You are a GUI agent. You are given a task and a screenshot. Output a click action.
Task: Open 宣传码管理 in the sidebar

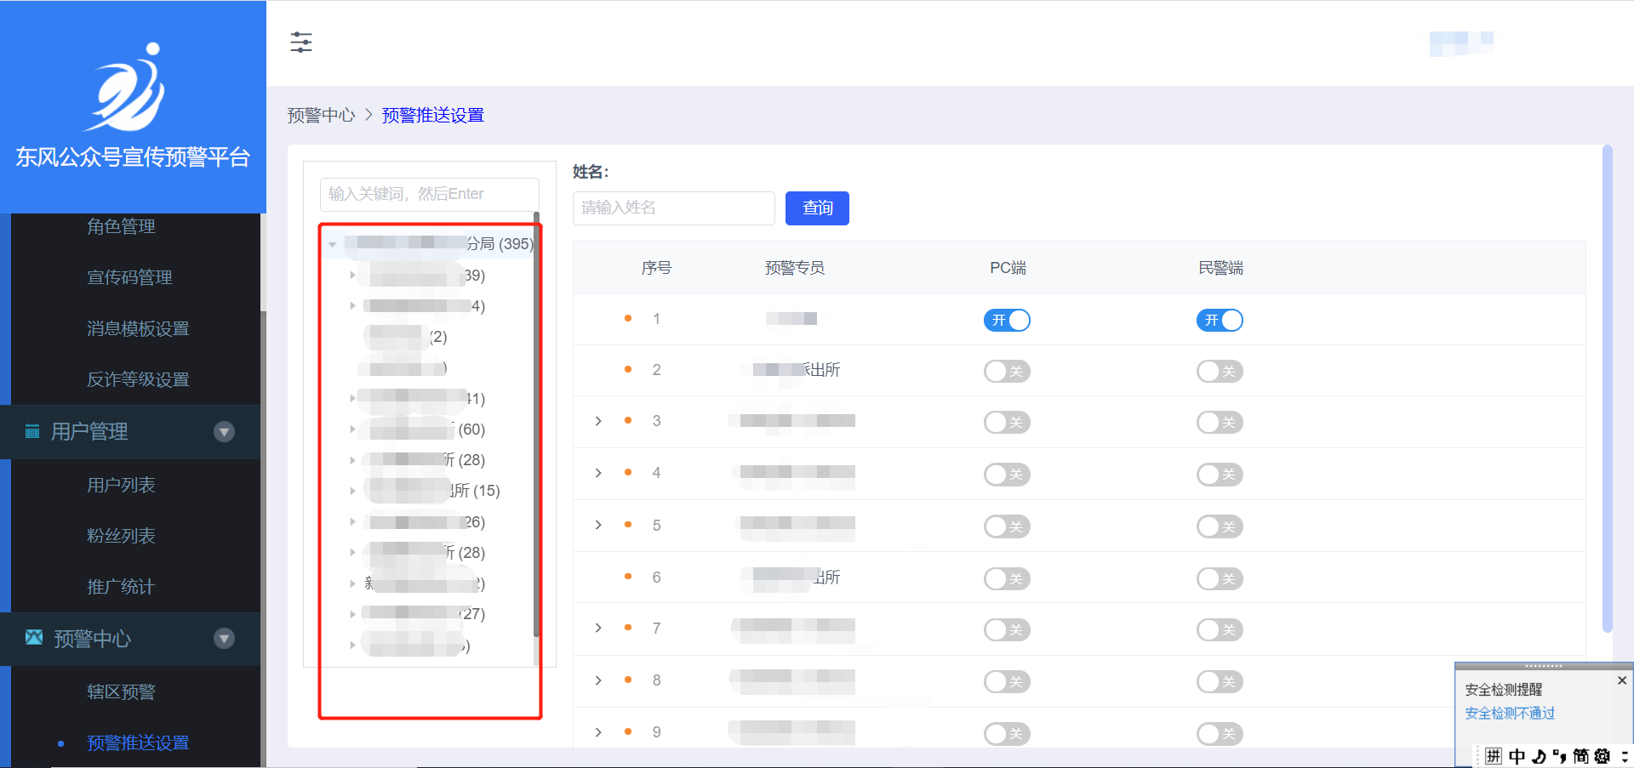tap(129, 277)
